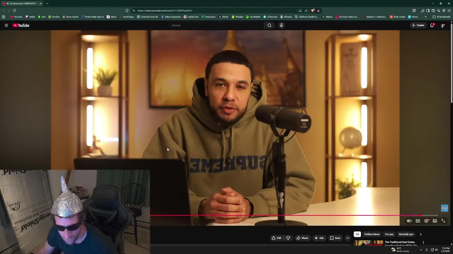The width and height of the screenshot is (453, 254).
Task: Open YouTube notifications bell
Action: pyautogui.click(x=432, y=25)
